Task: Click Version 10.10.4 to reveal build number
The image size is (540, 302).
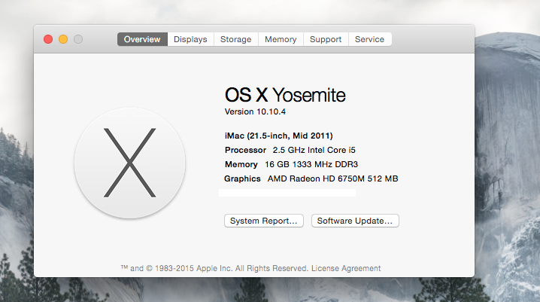Action: (255, 111)
